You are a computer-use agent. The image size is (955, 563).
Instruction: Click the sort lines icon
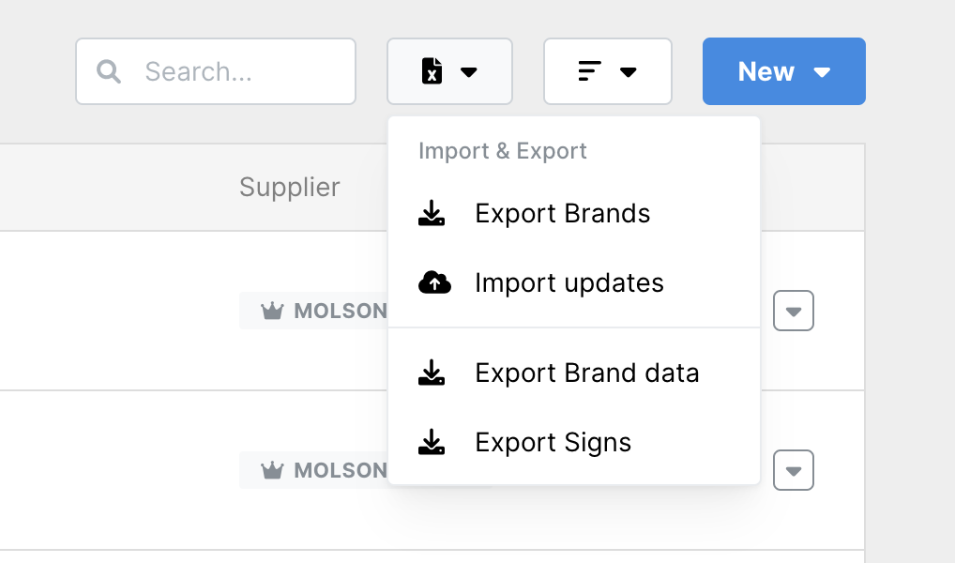pos(589,71)
